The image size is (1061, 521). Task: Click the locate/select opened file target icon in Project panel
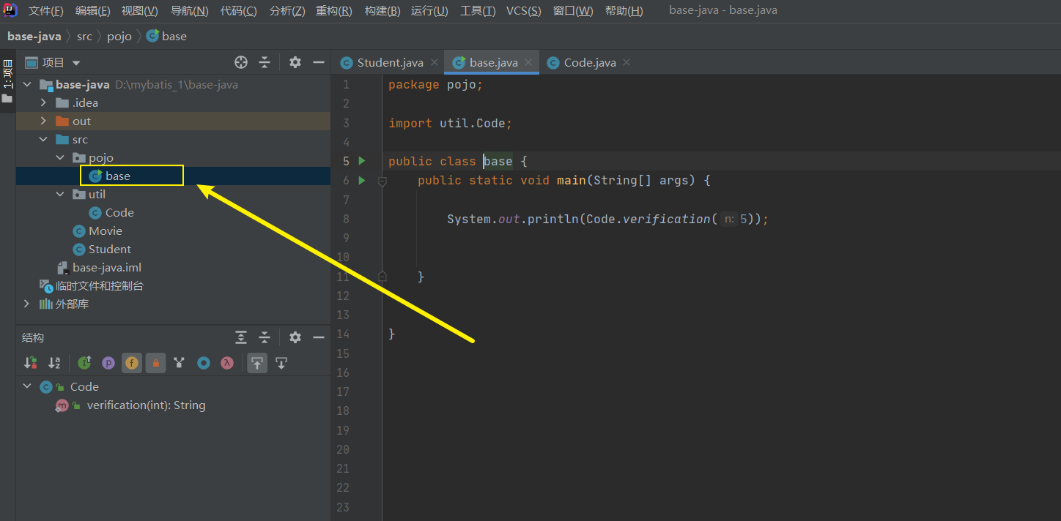tap(241, 62)
